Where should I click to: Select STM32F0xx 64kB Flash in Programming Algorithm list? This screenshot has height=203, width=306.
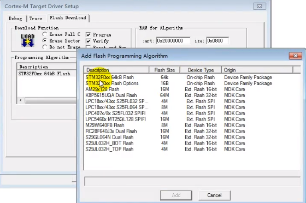pos(47,74)
